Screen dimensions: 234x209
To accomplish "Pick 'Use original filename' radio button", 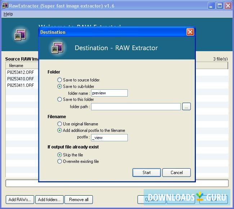I will (59, 124).
